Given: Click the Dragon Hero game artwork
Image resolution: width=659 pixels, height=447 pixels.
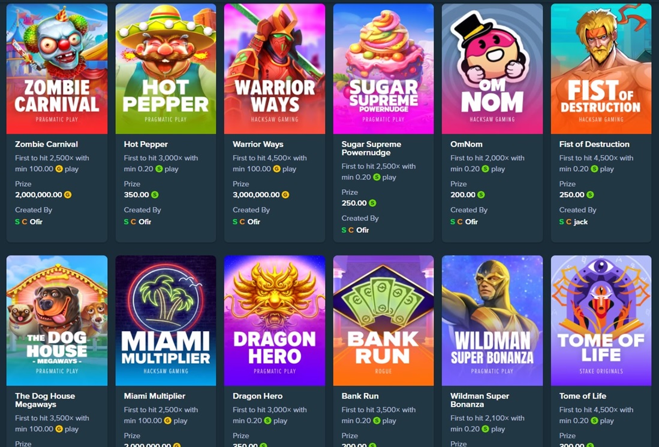Looking at the screenshot, I should pyautogui.click(x=275, y=320).
